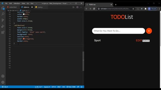The height and width of the screenshot is (90, 161).
Task: Open the orangered color swatch picker
Action: [24, 39]
